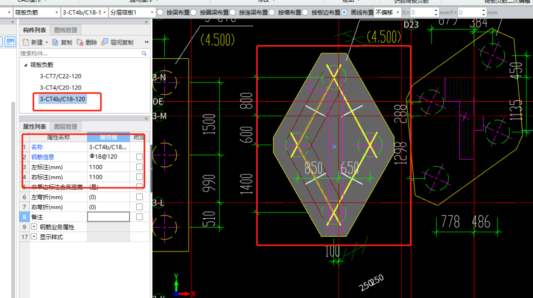Close the leftmost navigation panel with its X
The image size is (533, 298).
pos(12,22)
